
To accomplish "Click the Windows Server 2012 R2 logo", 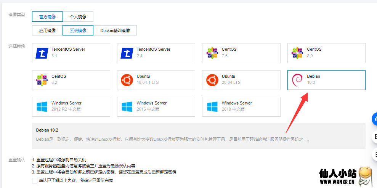I will 42,107.
